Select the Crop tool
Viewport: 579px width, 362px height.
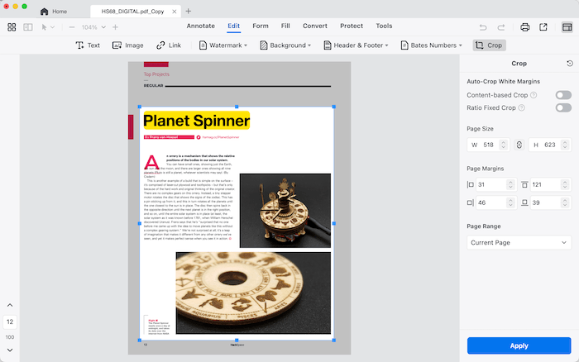(x=489, y=45)
